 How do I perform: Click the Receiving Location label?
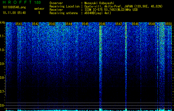64,6
